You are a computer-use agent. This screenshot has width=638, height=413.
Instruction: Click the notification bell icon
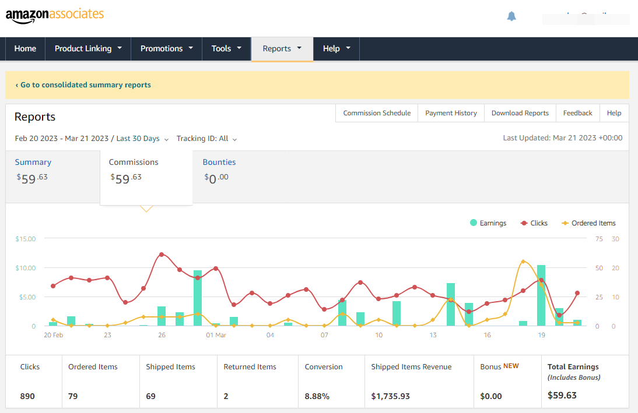(x=511, y=16)
